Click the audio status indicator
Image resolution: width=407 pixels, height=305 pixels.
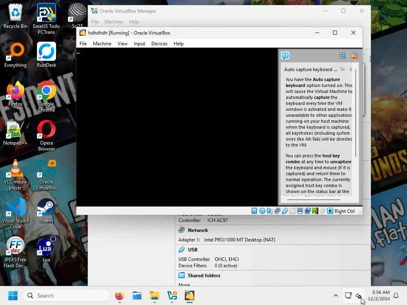click(x=269, y=211)
